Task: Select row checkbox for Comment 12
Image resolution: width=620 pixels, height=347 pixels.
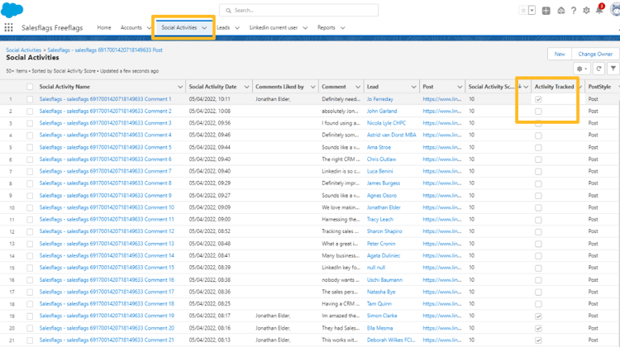Action: [x=30, y=231]
